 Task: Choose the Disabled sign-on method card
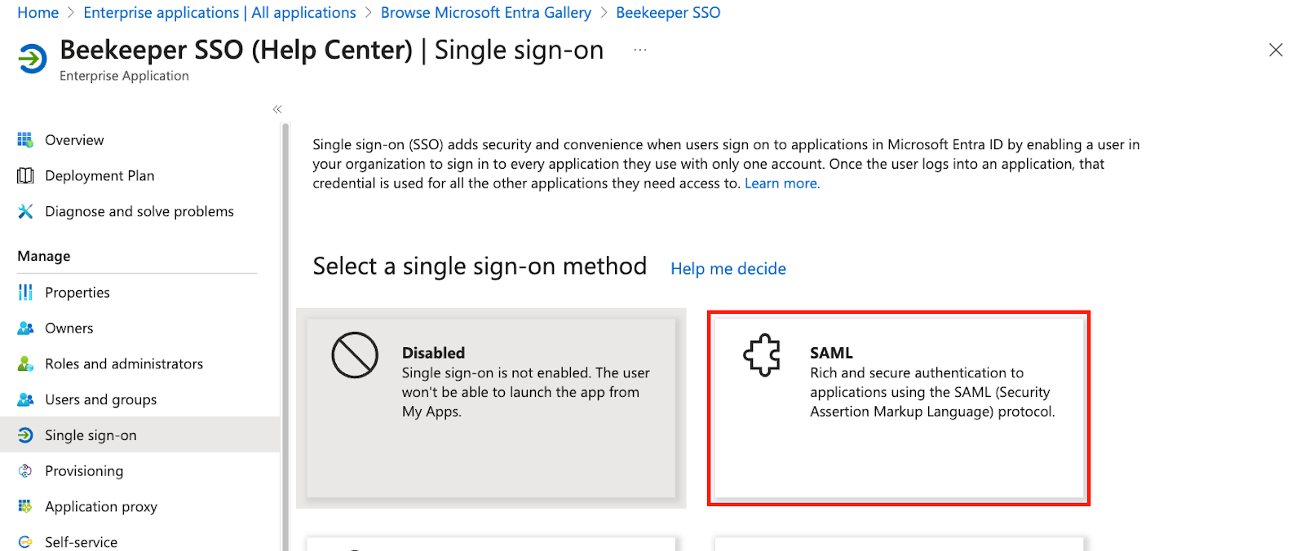(x=491, y=408)
